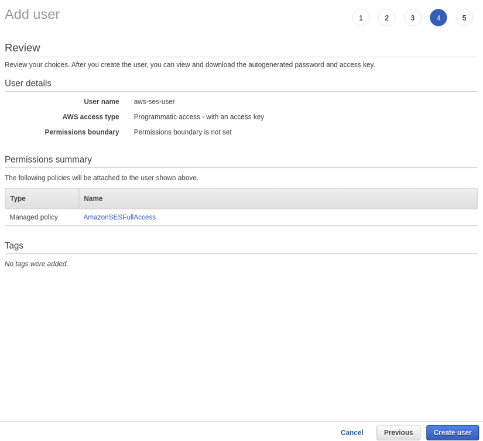This screenshot has width=483, height=441.
Task: Advance to step 5 indicator
Action: [x=464, y=18]
